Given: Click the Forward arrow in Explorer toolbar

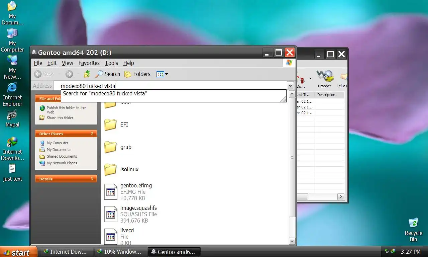Looking at the screenshot, I should [69, 74].
